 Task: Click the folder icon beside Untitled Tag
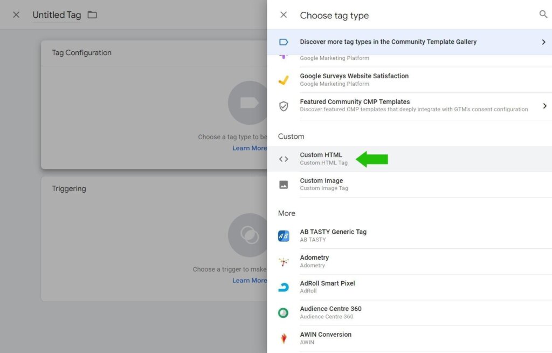tap(92, 15)
